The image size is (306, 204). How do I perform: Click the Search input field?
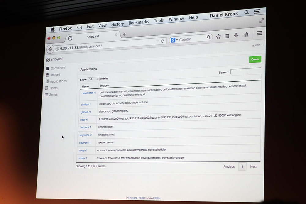pos(245,71)
